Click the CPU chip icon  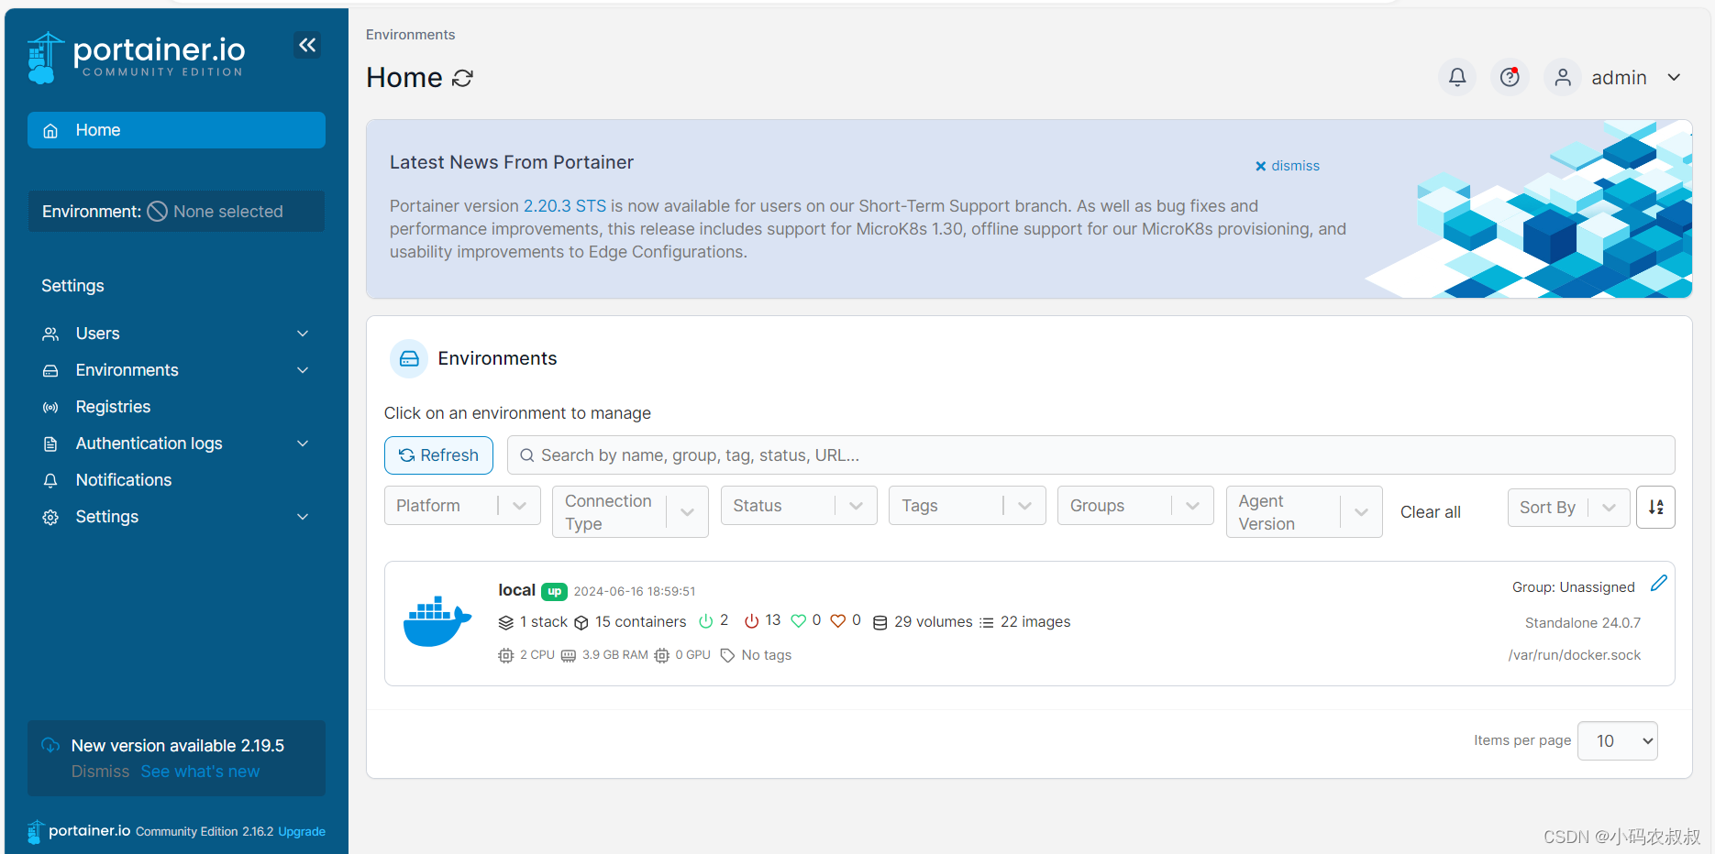coord(505,655)
